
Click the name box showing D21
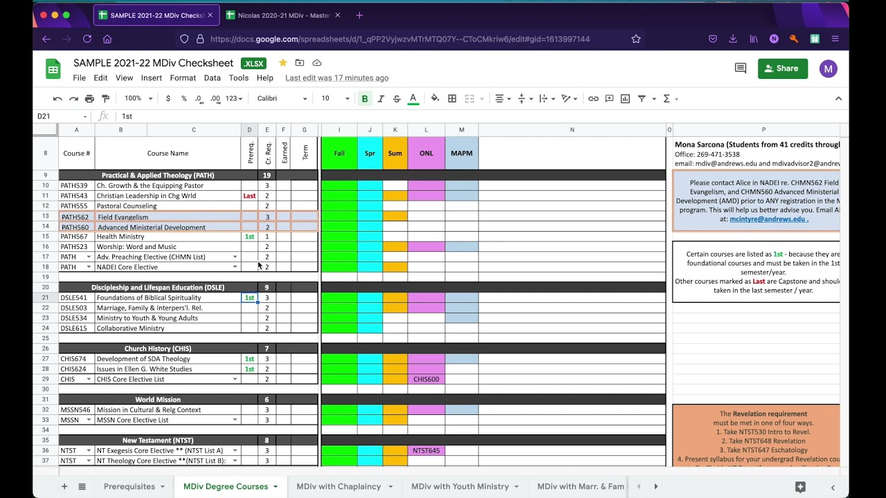(62, 116)
